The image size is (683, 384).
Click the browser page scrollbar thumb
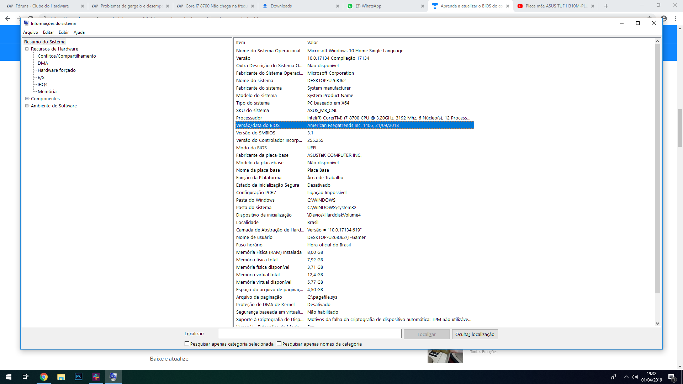680,128
